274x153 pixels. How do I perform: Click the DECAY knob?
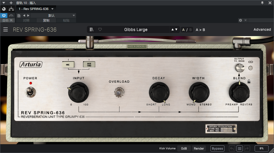159,92
